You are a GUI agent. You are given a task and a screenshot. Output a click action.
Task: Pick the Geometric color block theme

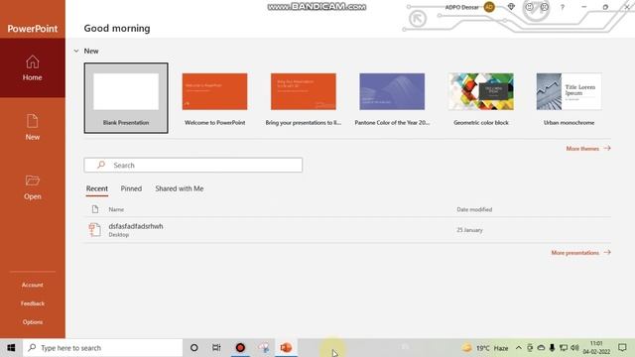click(481, 99)
